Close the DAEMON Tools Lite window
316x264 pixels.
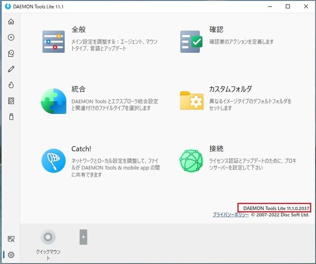[306, 6]
